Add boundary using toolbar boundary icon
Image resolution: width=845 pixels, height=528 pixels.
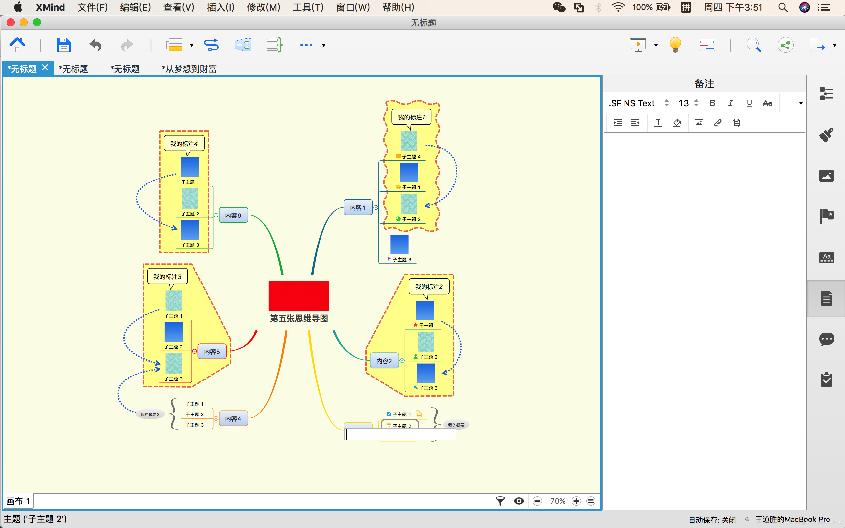coord(243,45)
